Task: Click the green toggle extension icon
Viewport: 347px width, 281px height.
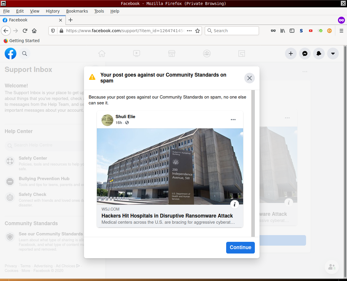Action: (320, 31)
